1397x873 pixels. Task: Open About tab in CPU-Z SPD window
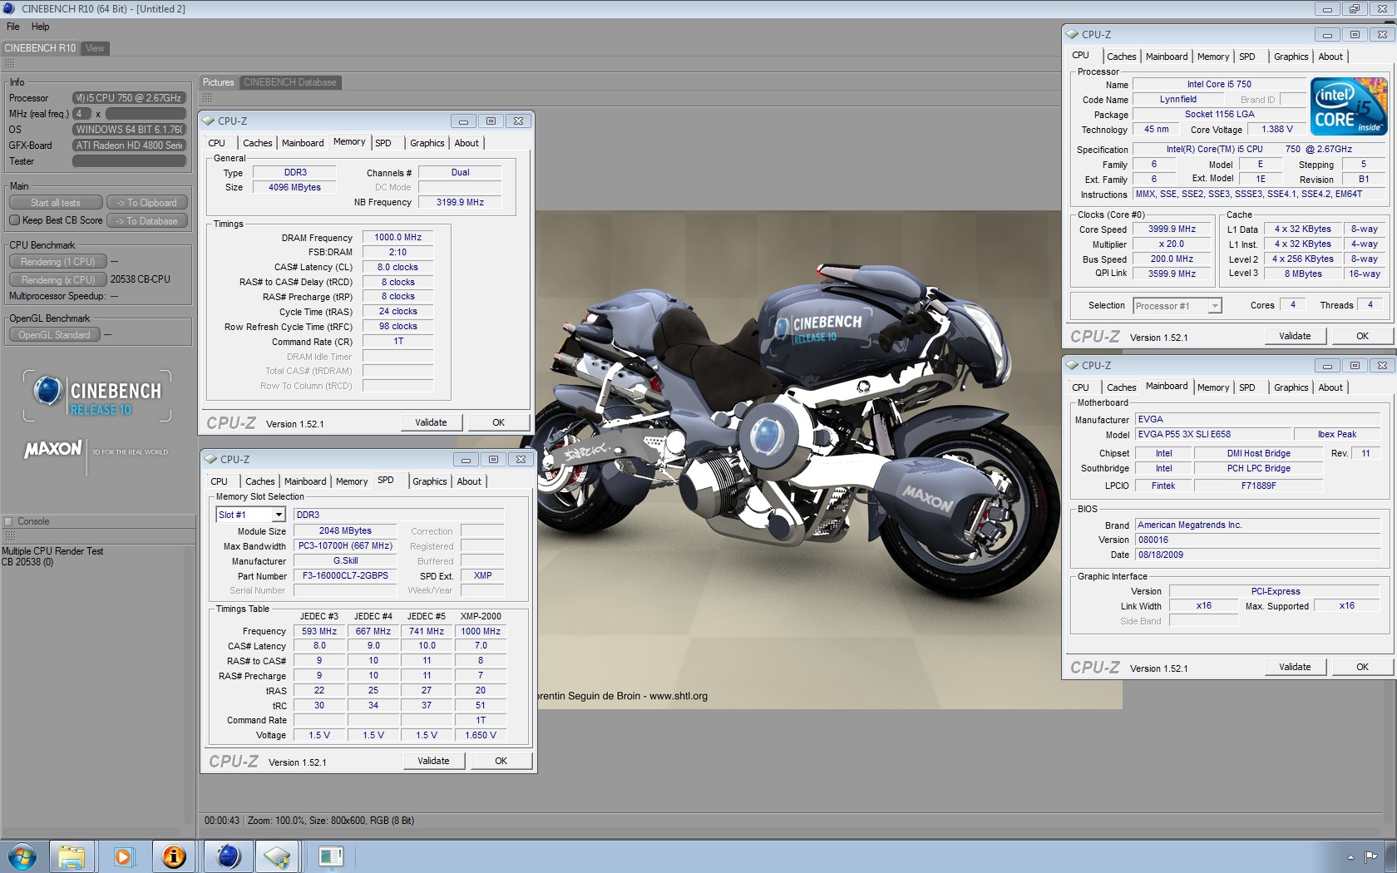pyautogui.click(x=469, y=481)
